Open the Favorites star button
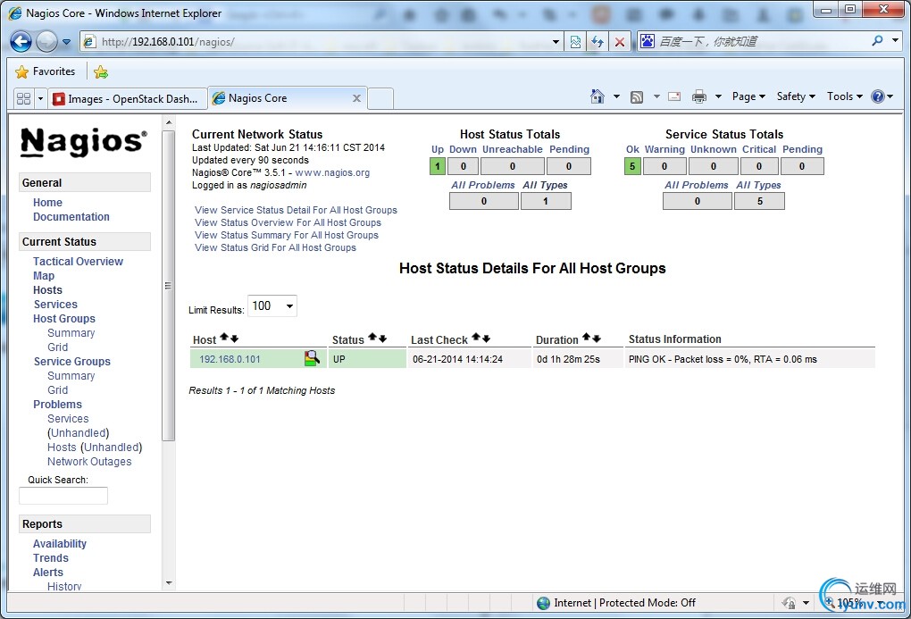This screenshot has height=619, width=911. pyautogui.click(x=46, y=71)
